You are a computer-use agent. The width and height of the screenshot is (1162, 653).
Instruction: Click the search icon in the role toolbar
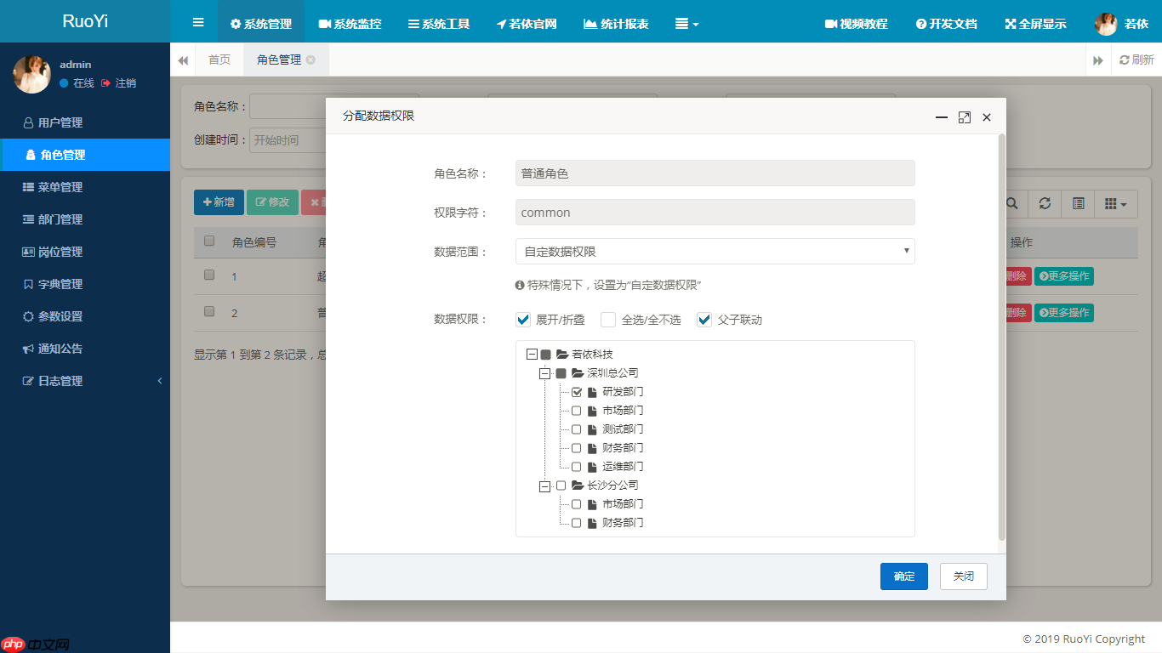click(1011, 203)
